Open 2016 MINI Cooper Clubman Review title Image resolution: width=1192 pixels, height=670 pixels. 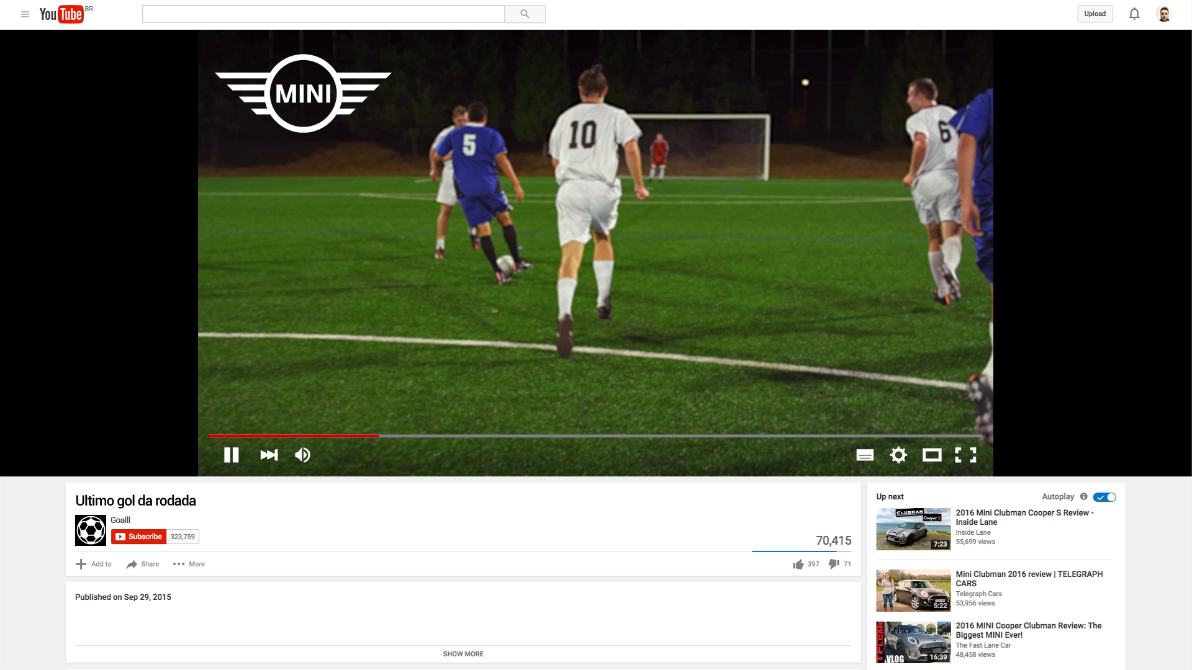pyautogui.click(x=1029, y=630)
